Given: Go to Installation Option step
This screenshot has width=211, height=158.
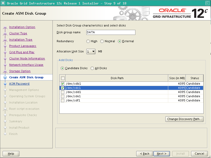Looking at the screenshot, I should (22, 27).
